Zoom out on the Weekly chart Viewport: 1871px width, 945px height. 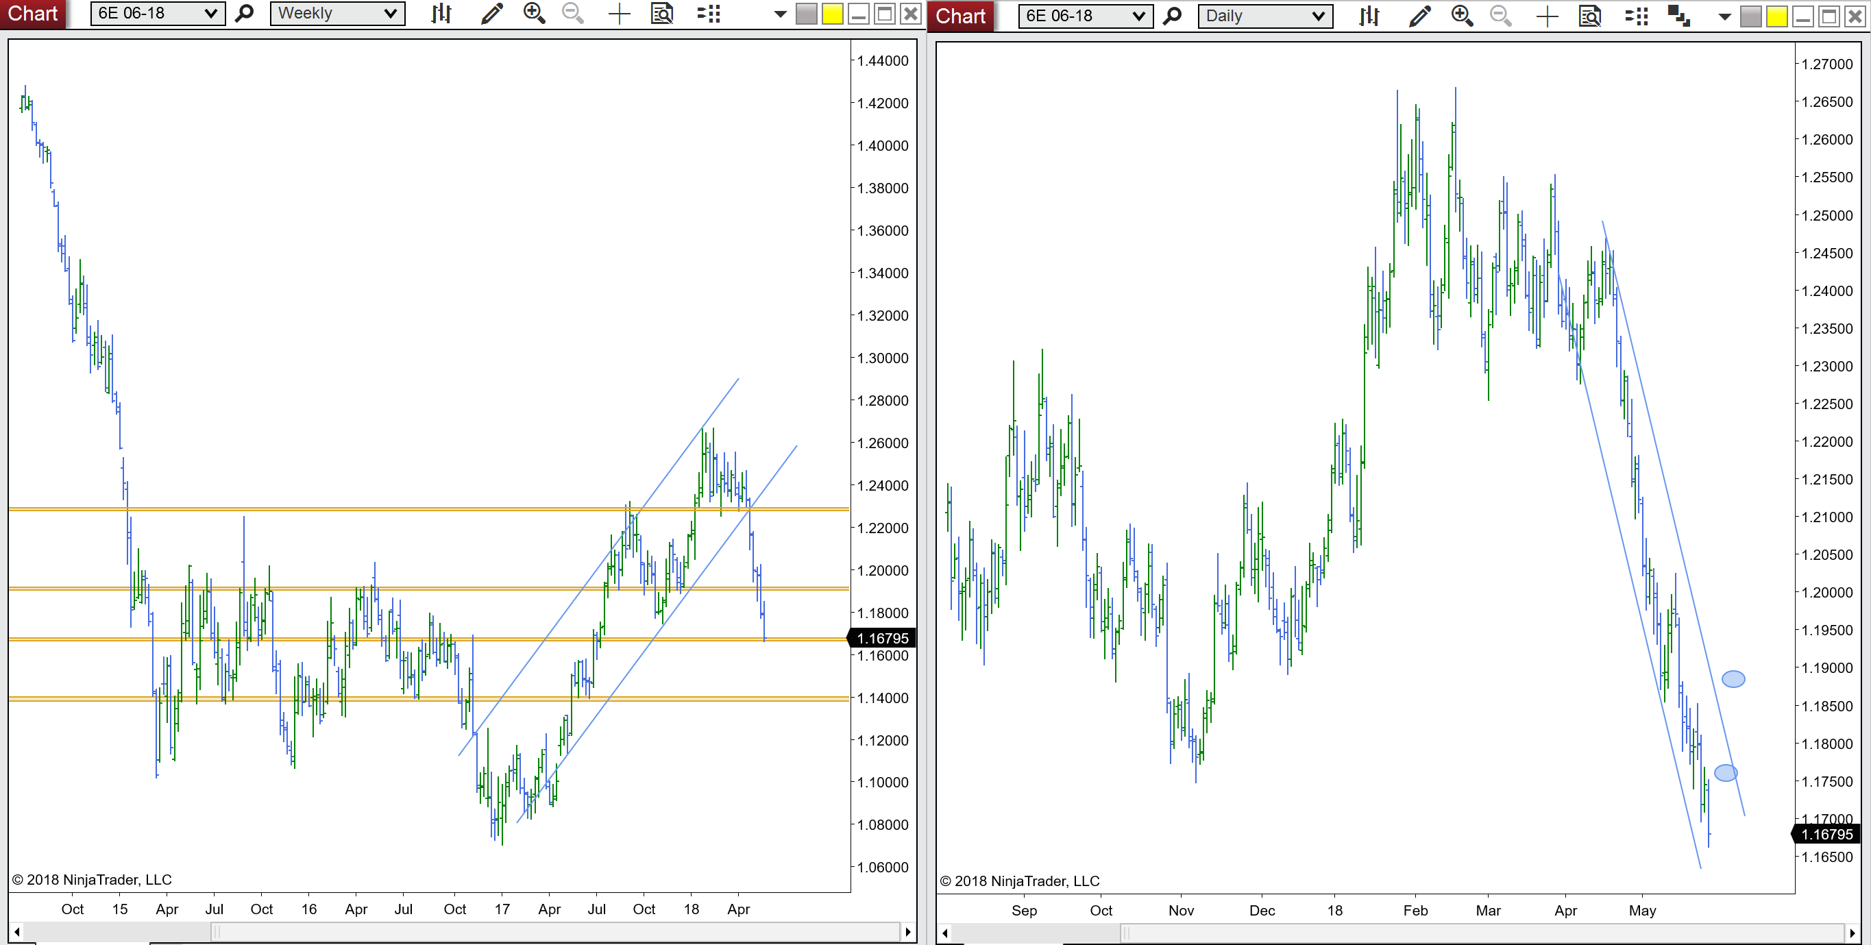(x=573, y=13)
